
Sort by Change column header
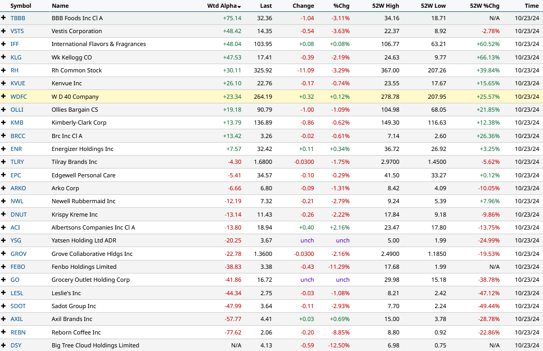pos(304,6)
